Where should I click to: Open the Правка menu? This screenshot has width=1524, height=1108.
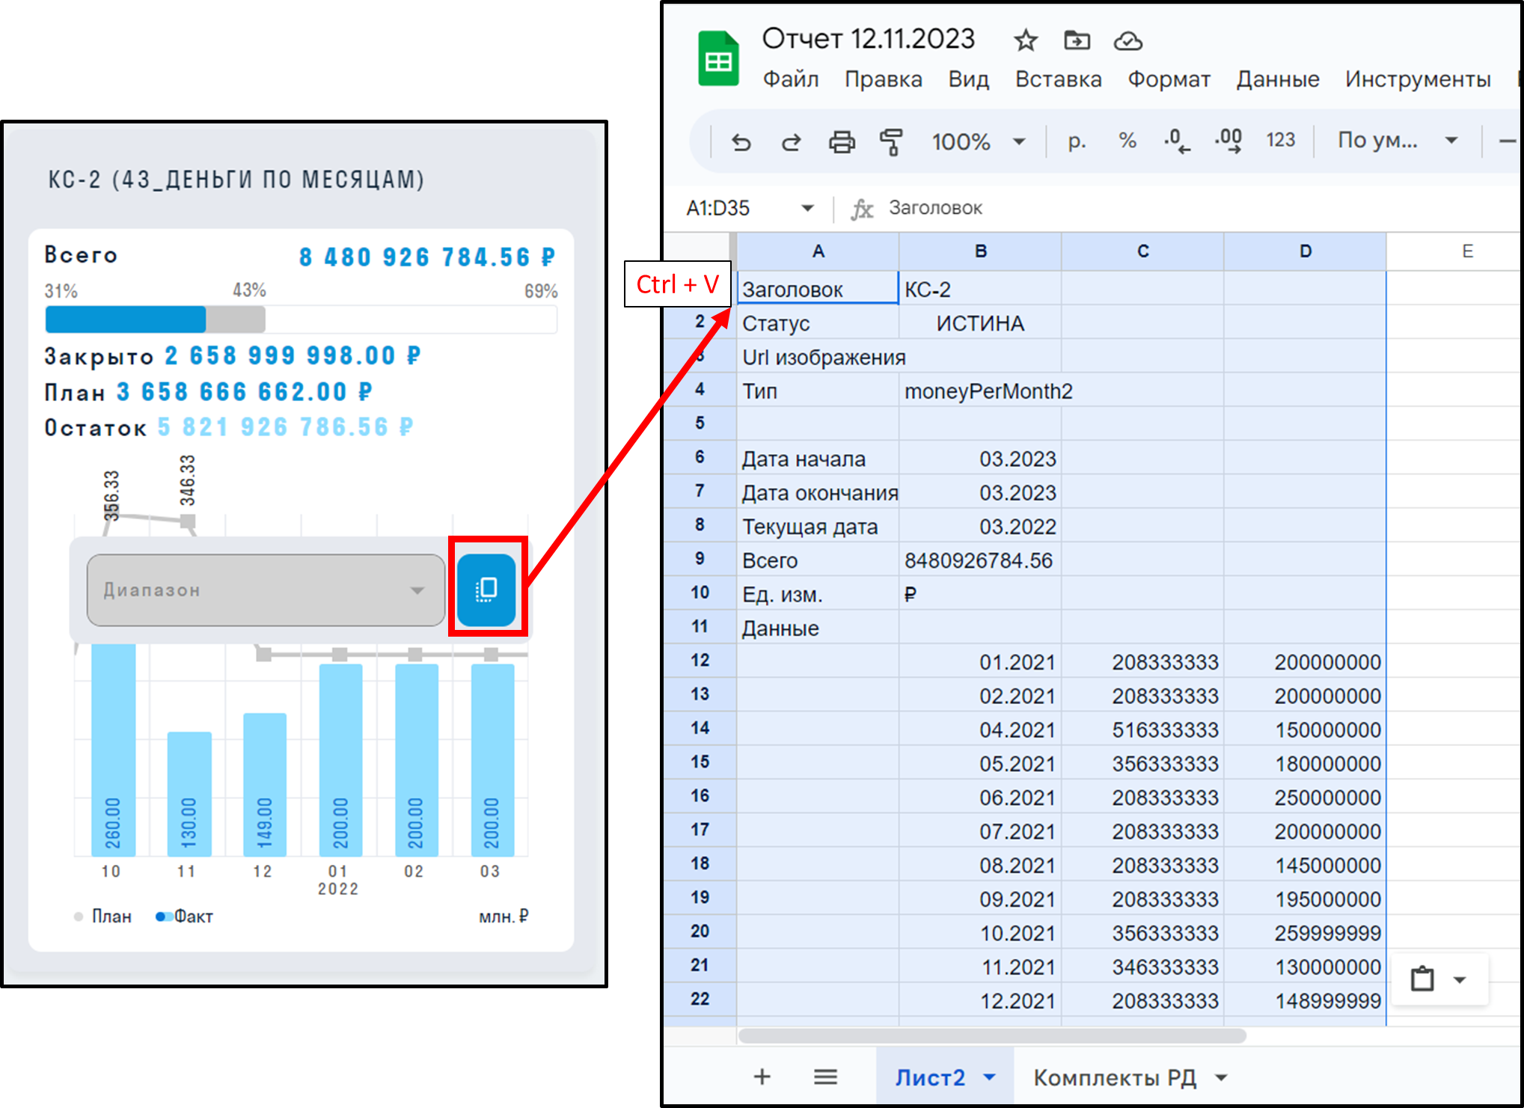tap(883, 79)
